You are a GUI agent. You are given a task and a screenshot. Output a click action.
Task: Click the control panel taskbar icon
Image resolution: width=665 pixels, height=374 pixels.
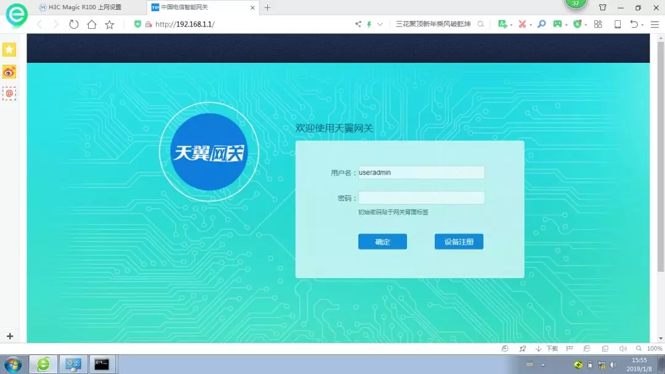click(x=73, y=364)
